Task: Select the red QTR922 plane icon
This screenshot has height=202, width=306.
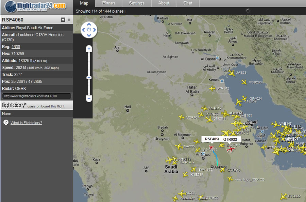Action: (231, 149)
